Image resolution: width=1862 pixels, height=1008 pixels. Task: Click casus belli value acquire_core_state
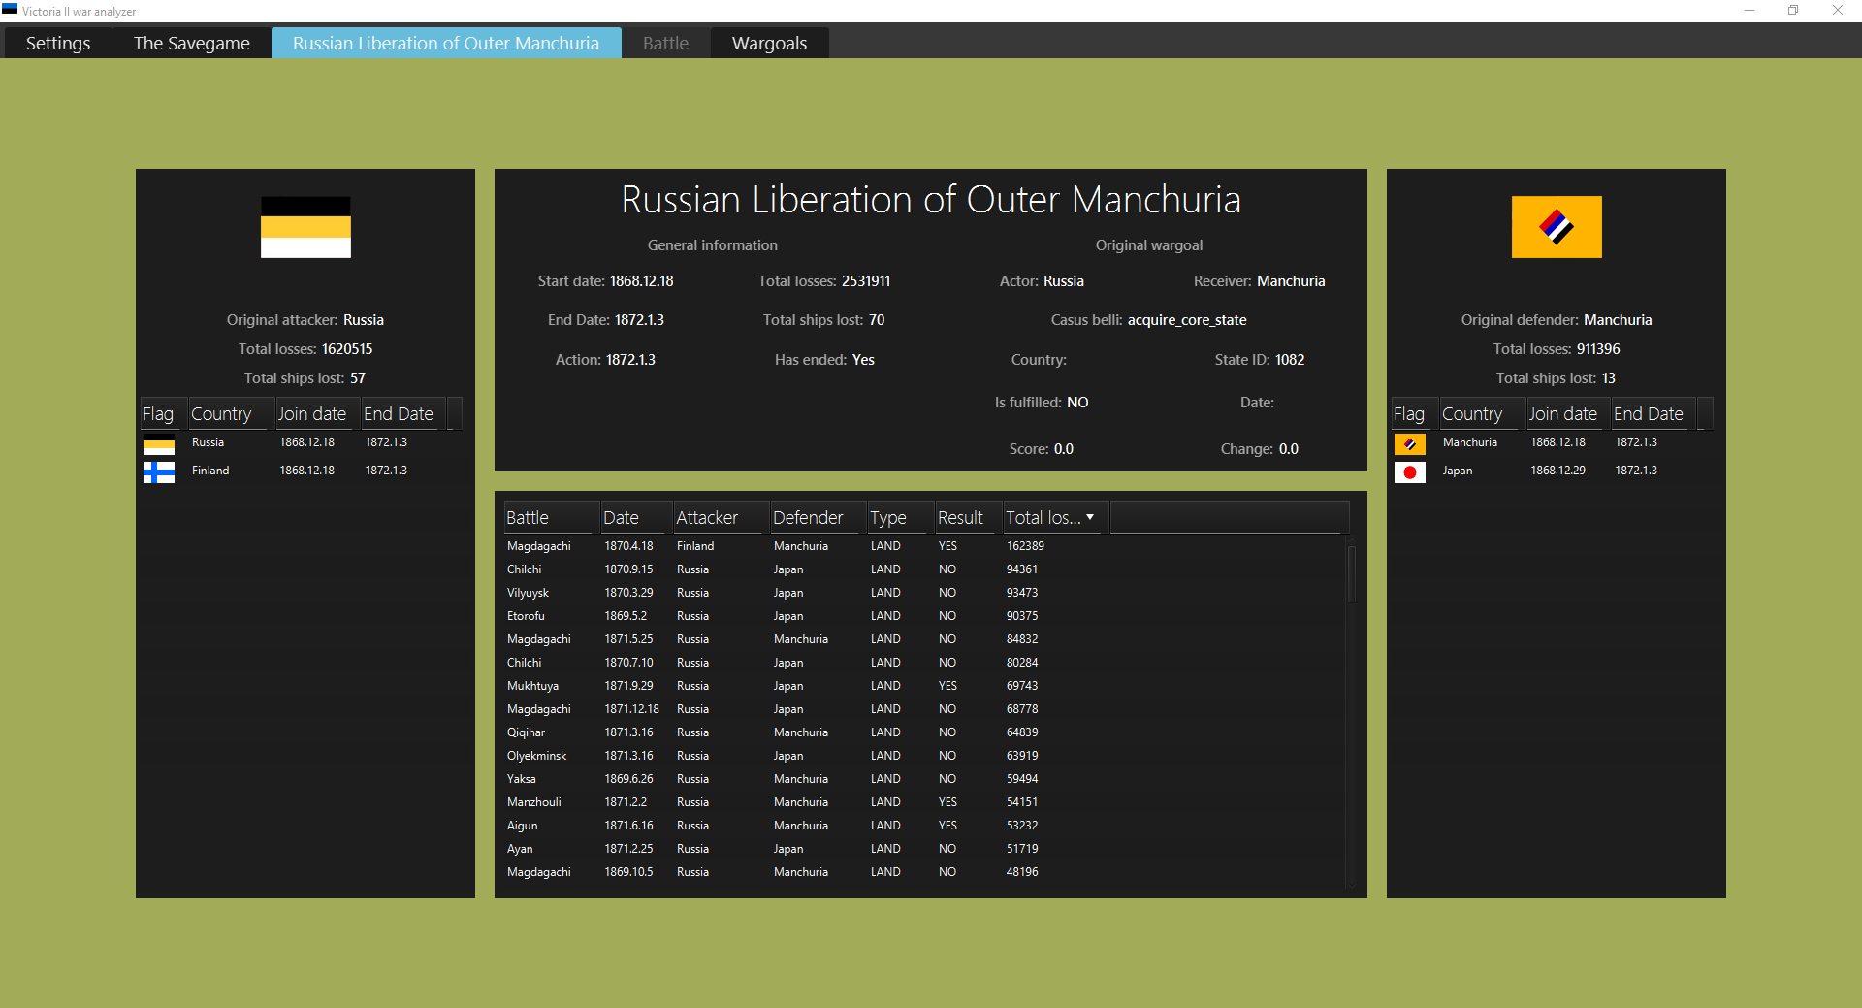[x=1187, y=320]
